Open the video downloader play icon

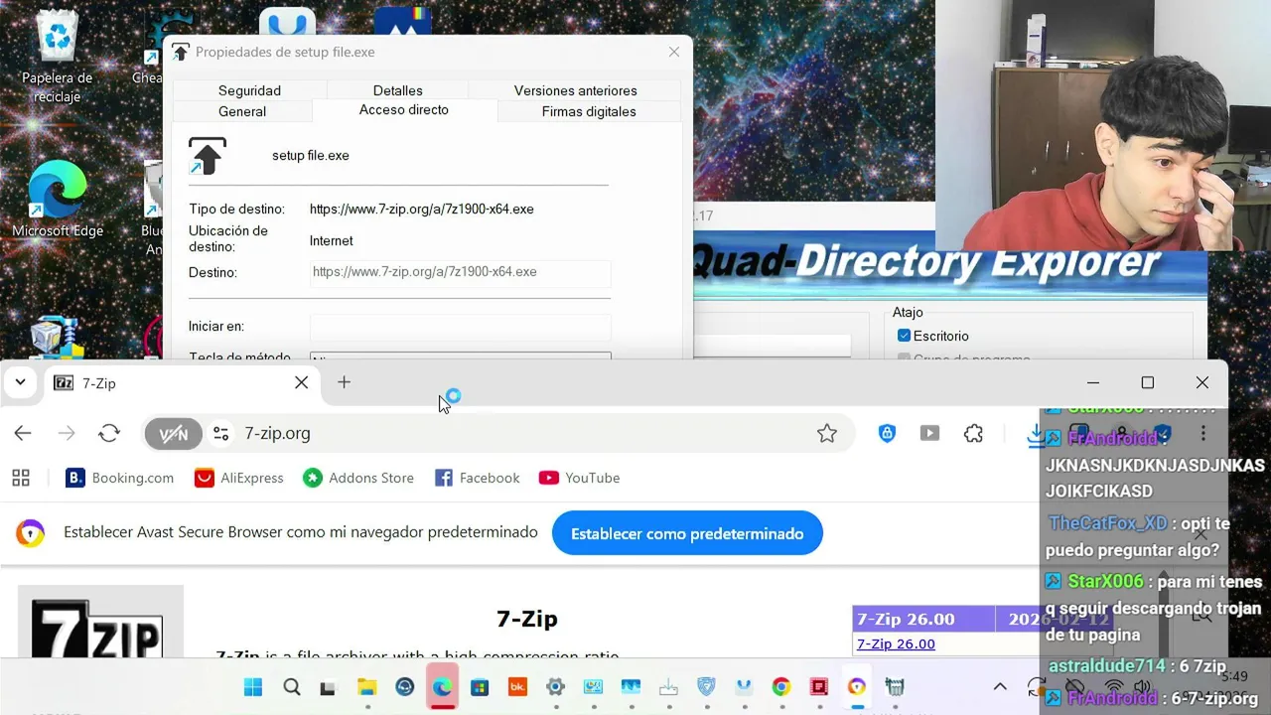pos(929,433)
